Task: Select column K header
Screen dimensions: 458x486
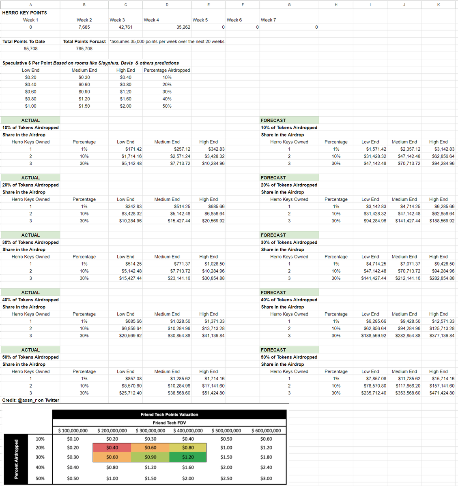Action: 439,4
